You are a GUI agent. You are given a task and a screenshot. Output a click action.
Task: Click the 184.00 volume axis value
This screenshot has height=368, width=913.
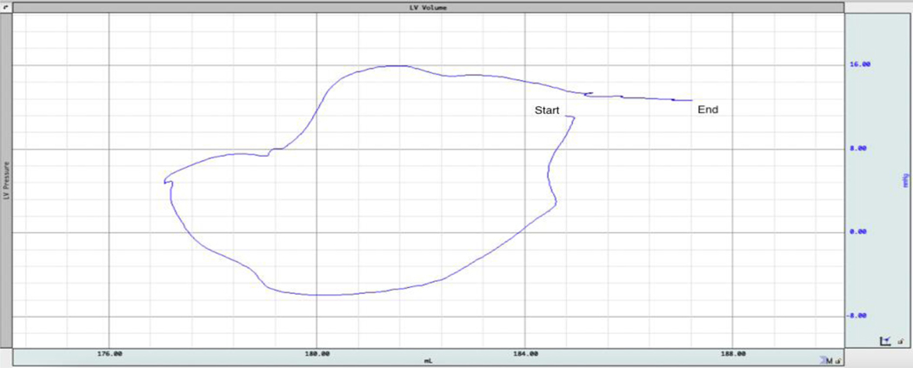coord(526,353)
